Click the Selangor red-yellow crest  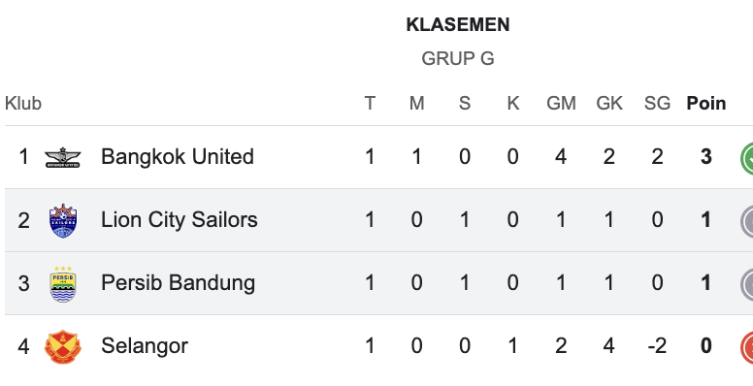pyautogui.click(x=63, y=346)
